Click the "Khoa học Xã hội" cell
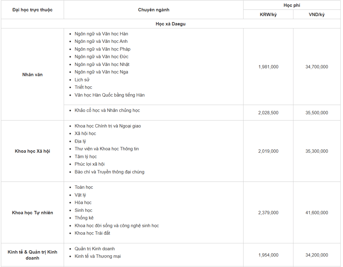This screenshot has height=267, width=343. point(32,151)
